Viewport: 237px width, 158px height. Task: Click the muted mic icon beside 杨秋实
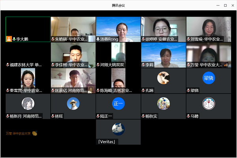[x=143, y=117]
